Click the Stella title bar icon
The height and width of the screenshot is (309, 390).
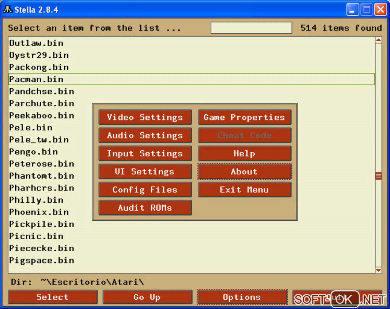tap(8, 10)
